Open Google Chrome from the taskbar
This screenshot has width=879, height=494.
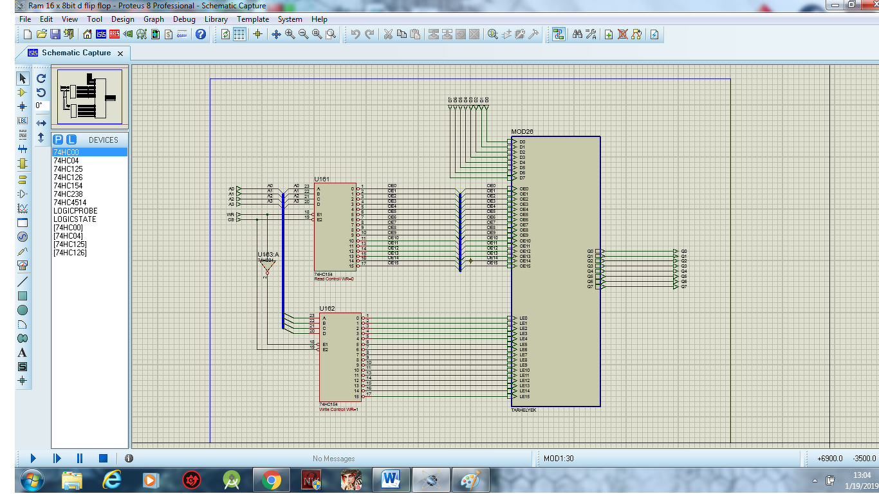tap(271, 480)
